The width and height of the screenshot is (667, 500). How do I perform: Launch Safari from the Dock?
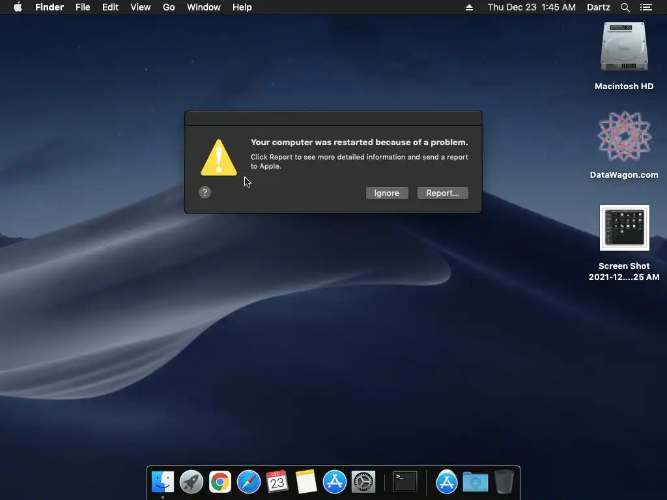tap(248, 482)
